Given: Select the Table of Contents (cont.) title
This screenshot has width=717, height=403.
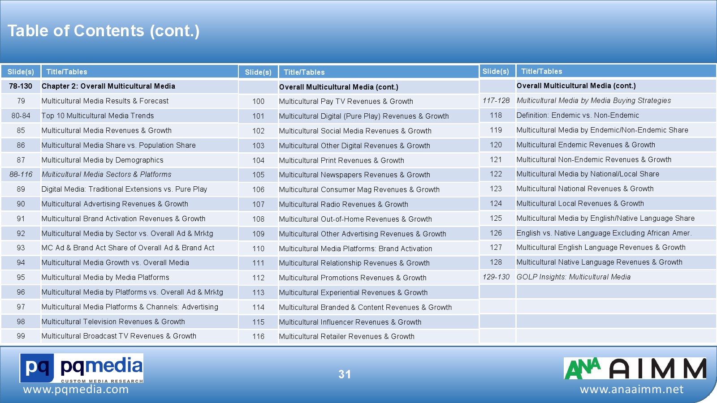Looking at the screenshot, I should tap(104, 31).
